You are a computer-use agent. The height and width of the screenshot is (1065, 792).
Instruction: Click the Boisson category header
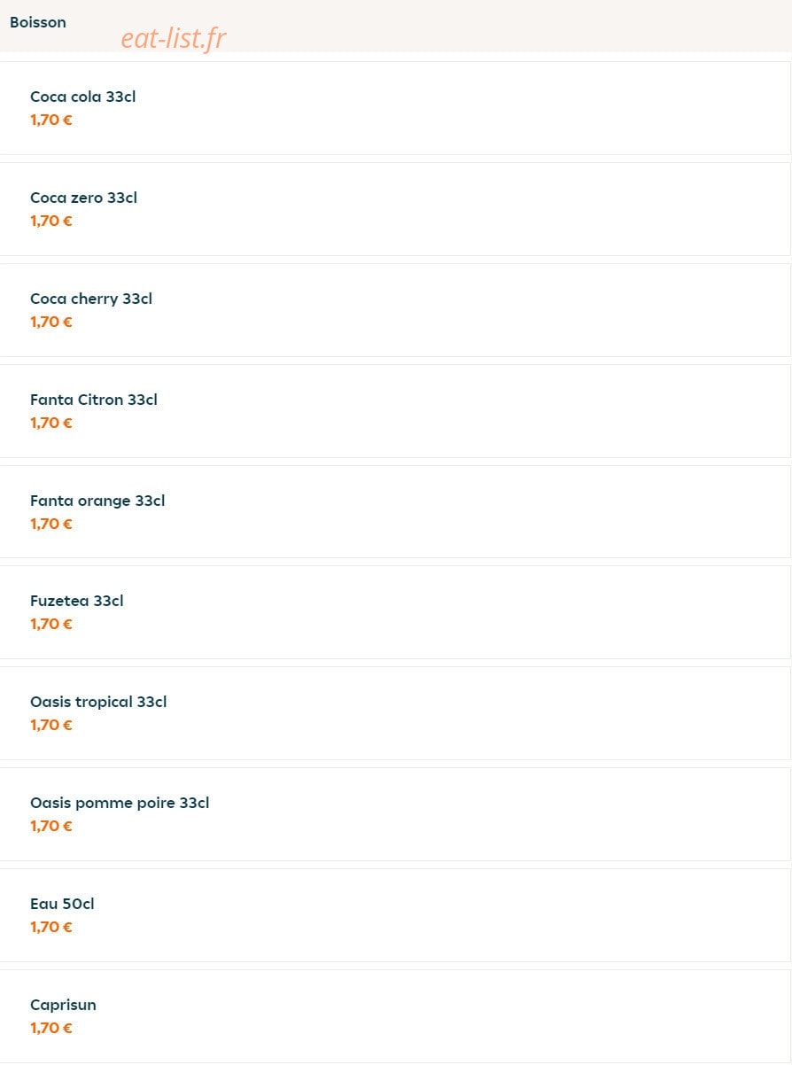coord(38,23)
